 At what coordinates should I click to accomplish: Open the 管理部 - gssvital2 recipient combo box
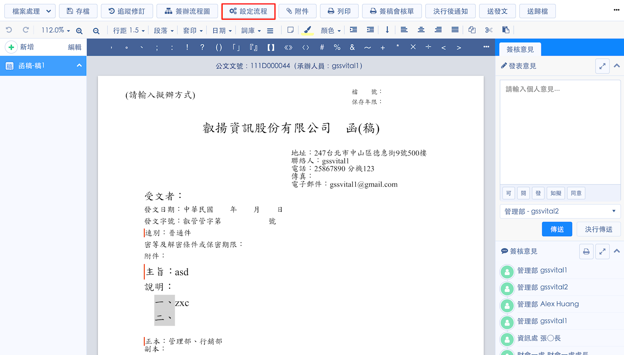coord(560,211)
